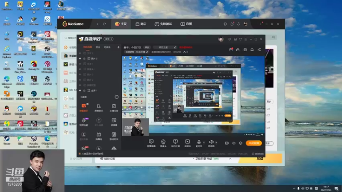Click the padlock icon beside gift box

tap(238, 49)
